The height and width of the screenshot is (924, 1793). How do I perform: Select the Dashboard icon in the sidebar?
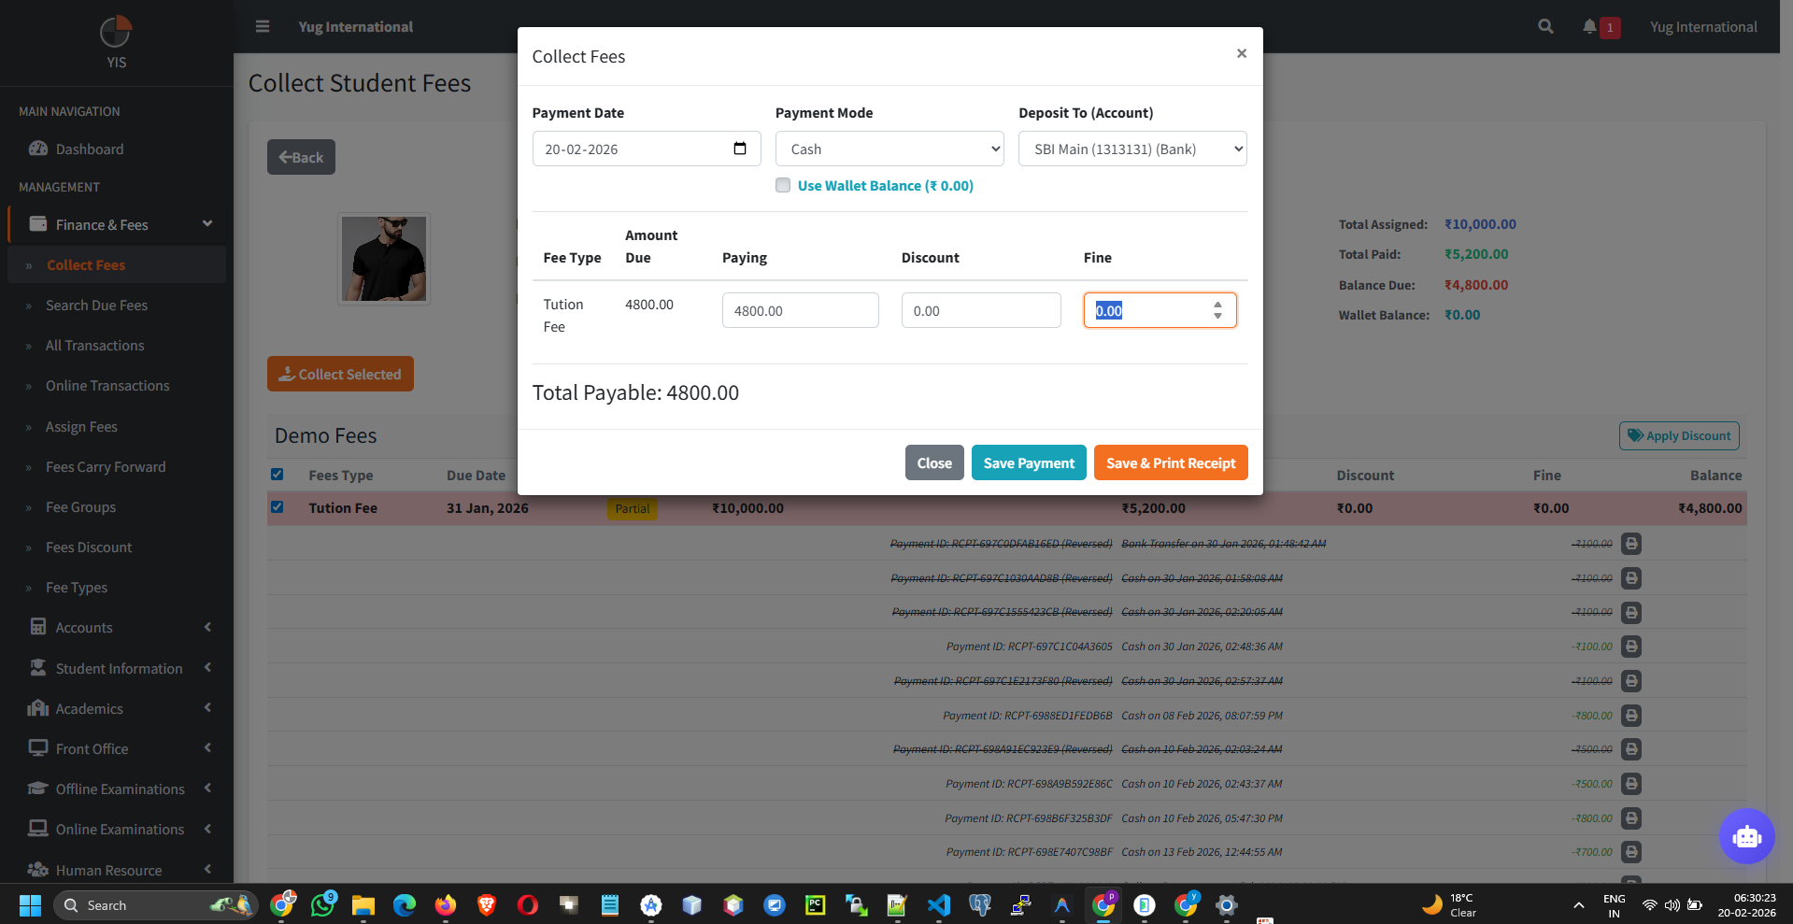point(39,149)
